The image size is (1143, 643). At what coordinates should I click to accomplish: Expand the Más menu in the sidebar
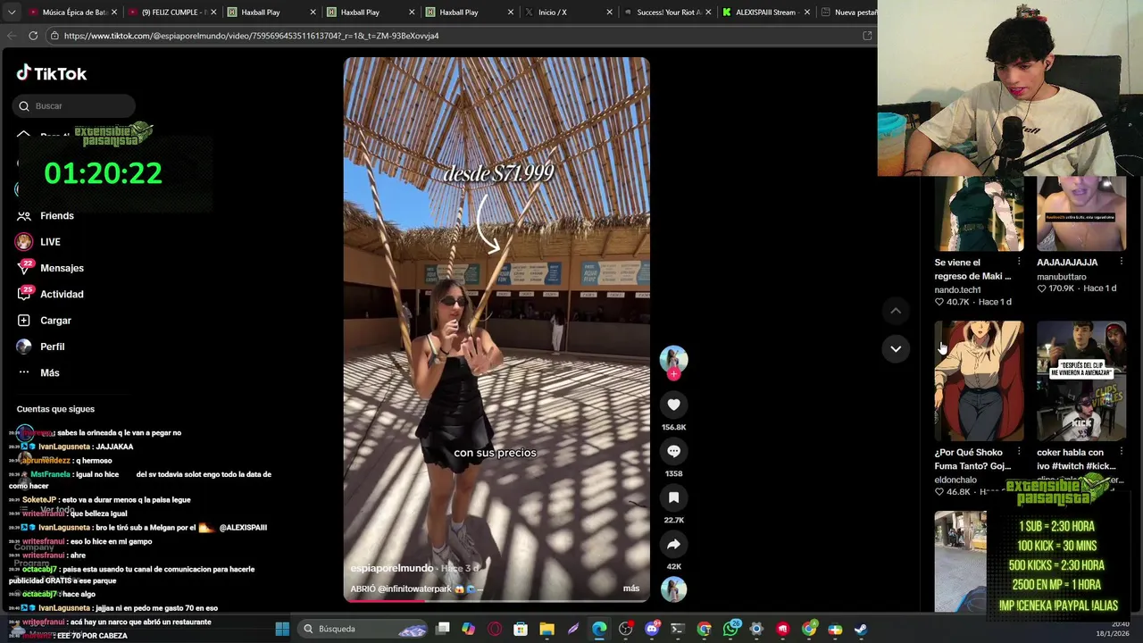38,372
